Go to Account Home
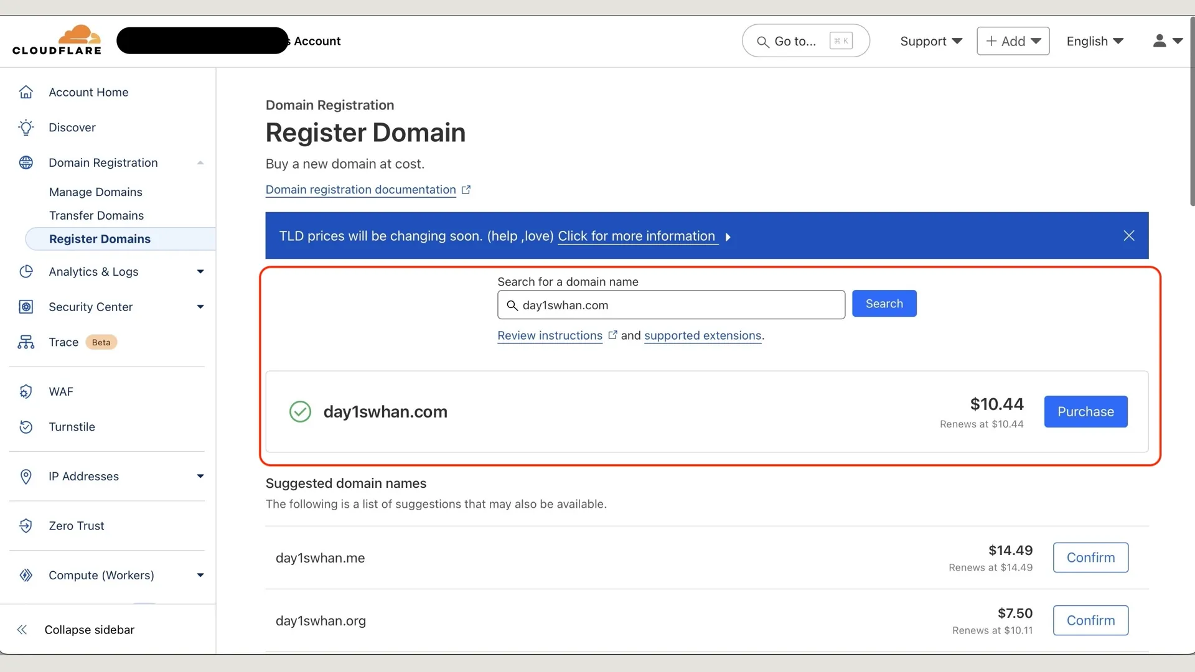1195x672 pixels. (88, 92)
